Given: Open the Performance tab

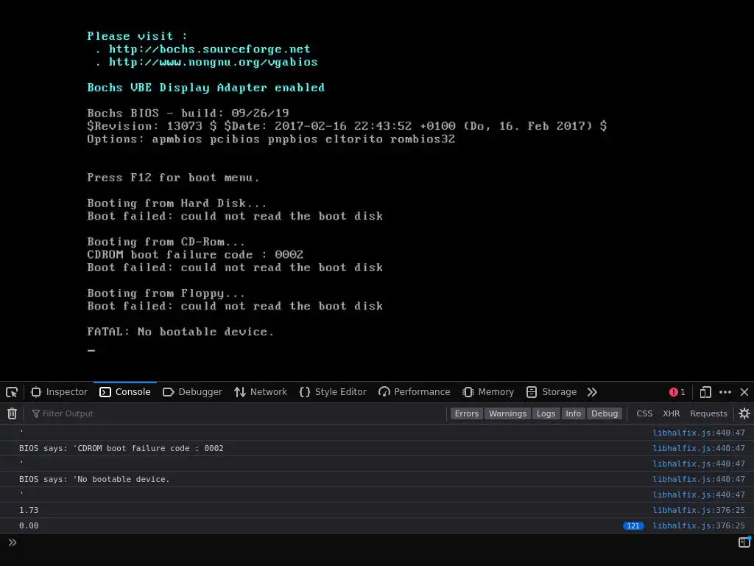Looking at the screenshot, I should pyautogui.click(x=414, y=392).
